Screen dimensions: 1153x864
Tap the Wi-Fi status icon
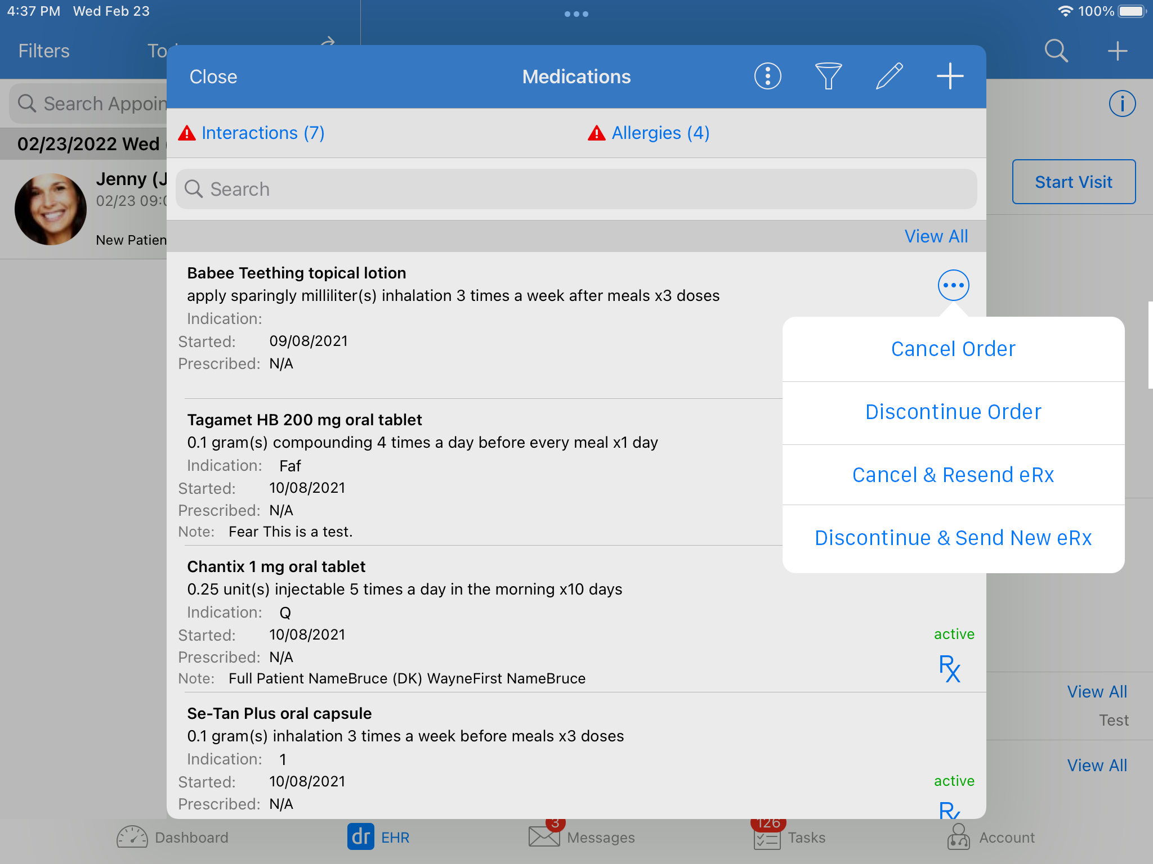1065,11
